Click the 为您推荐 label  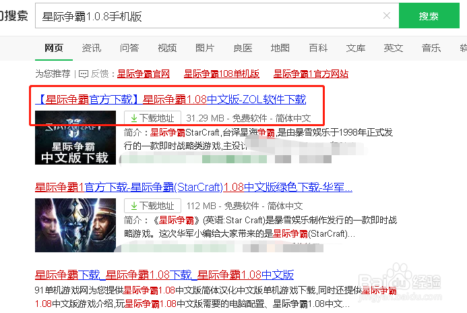53,74
